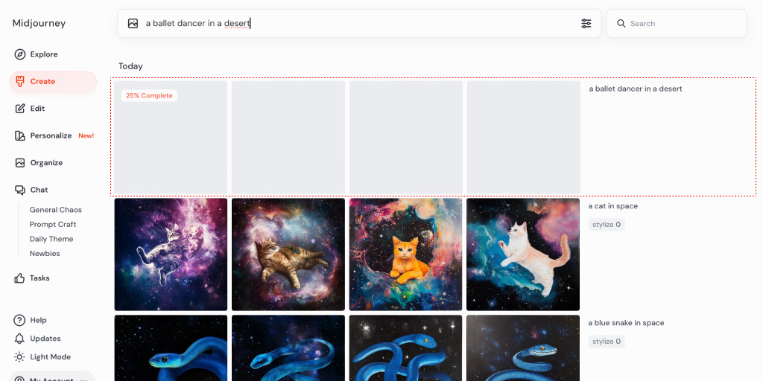Go to the Daily Theme room
The height and width of the screenshot is (381, 763).
click(x=51, y=239)
